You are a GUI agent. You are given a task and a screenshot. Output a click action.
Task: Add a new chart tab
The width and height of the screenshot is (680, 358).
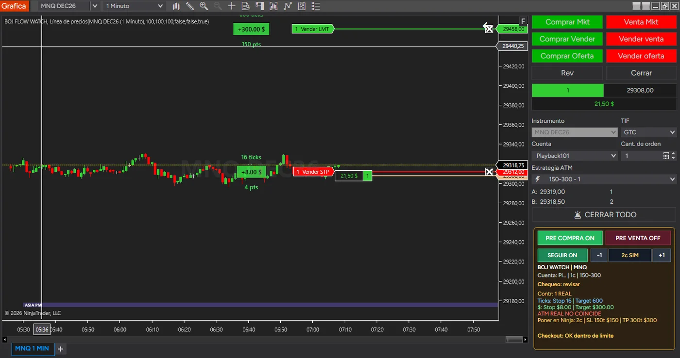60,349
